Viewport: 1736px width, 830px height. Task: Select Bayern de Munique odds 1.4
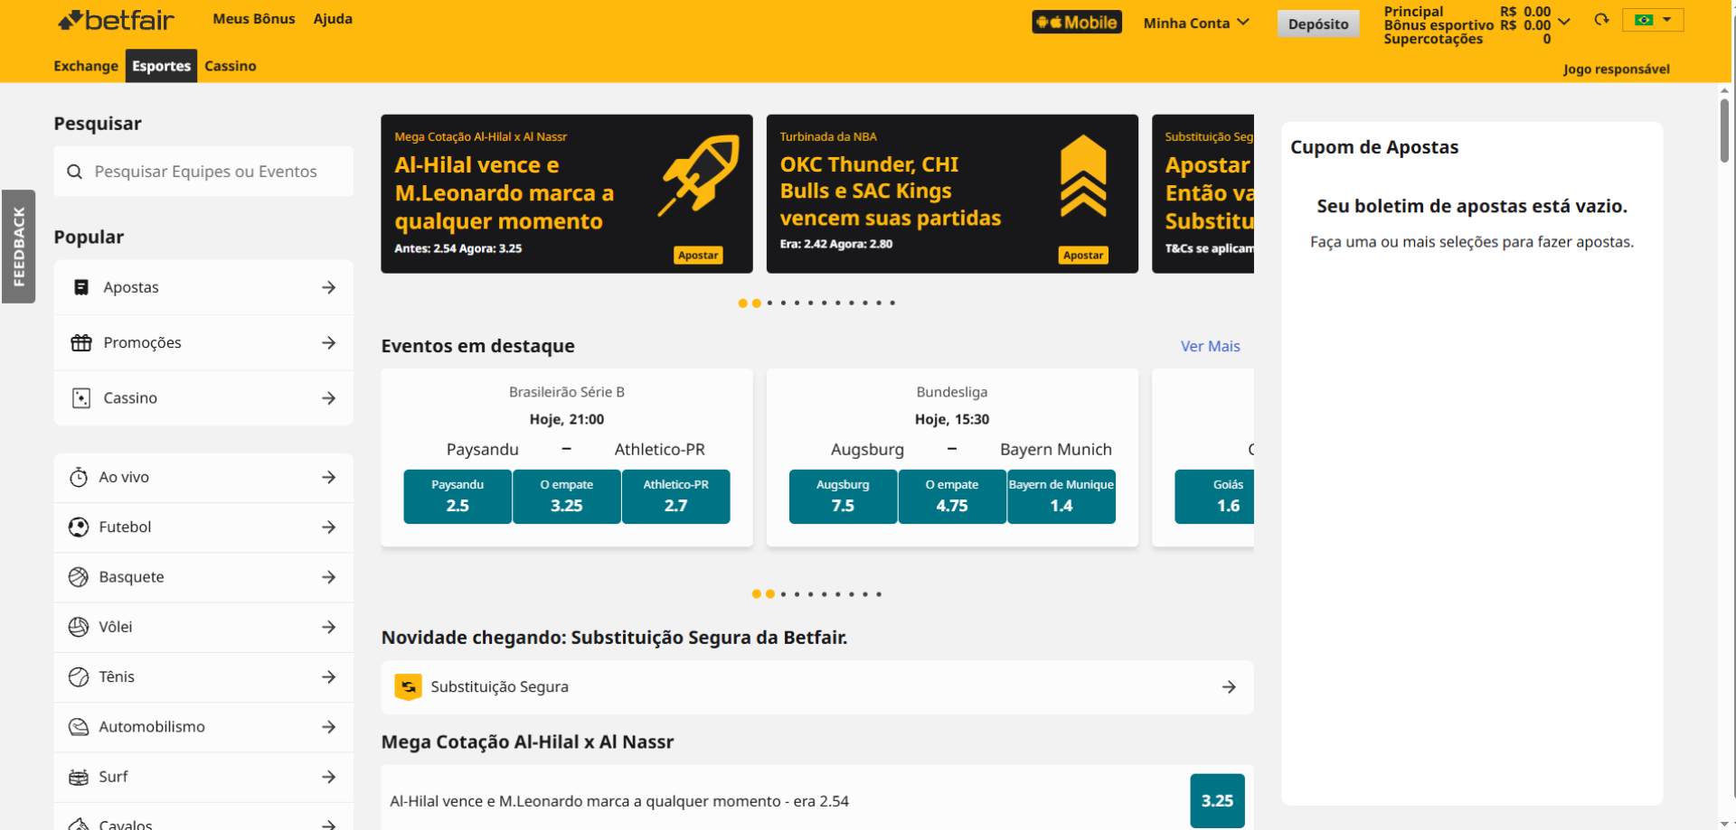click(x=1061, y=497)
